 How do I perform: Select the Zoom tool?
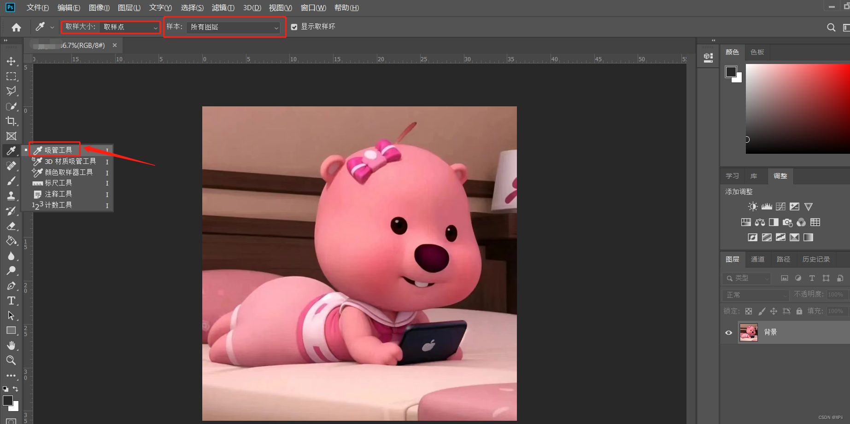(x=11, y=360)
